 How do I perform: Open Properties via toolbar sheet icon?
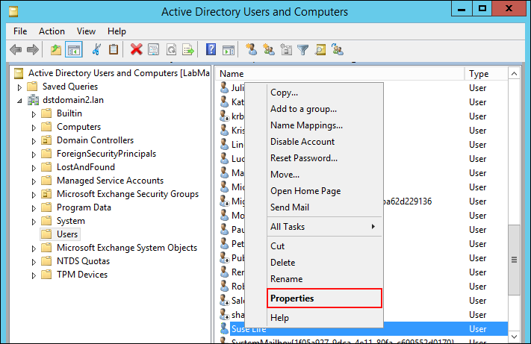(153, 50)
